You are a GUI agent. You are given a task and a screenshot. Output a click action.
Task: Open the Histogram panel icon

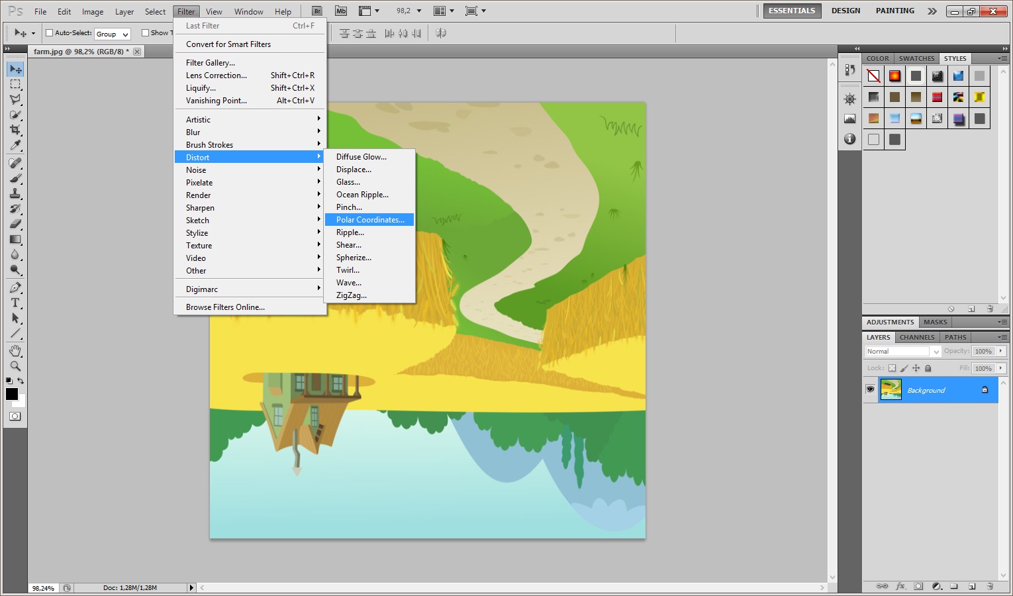(850, 119)
